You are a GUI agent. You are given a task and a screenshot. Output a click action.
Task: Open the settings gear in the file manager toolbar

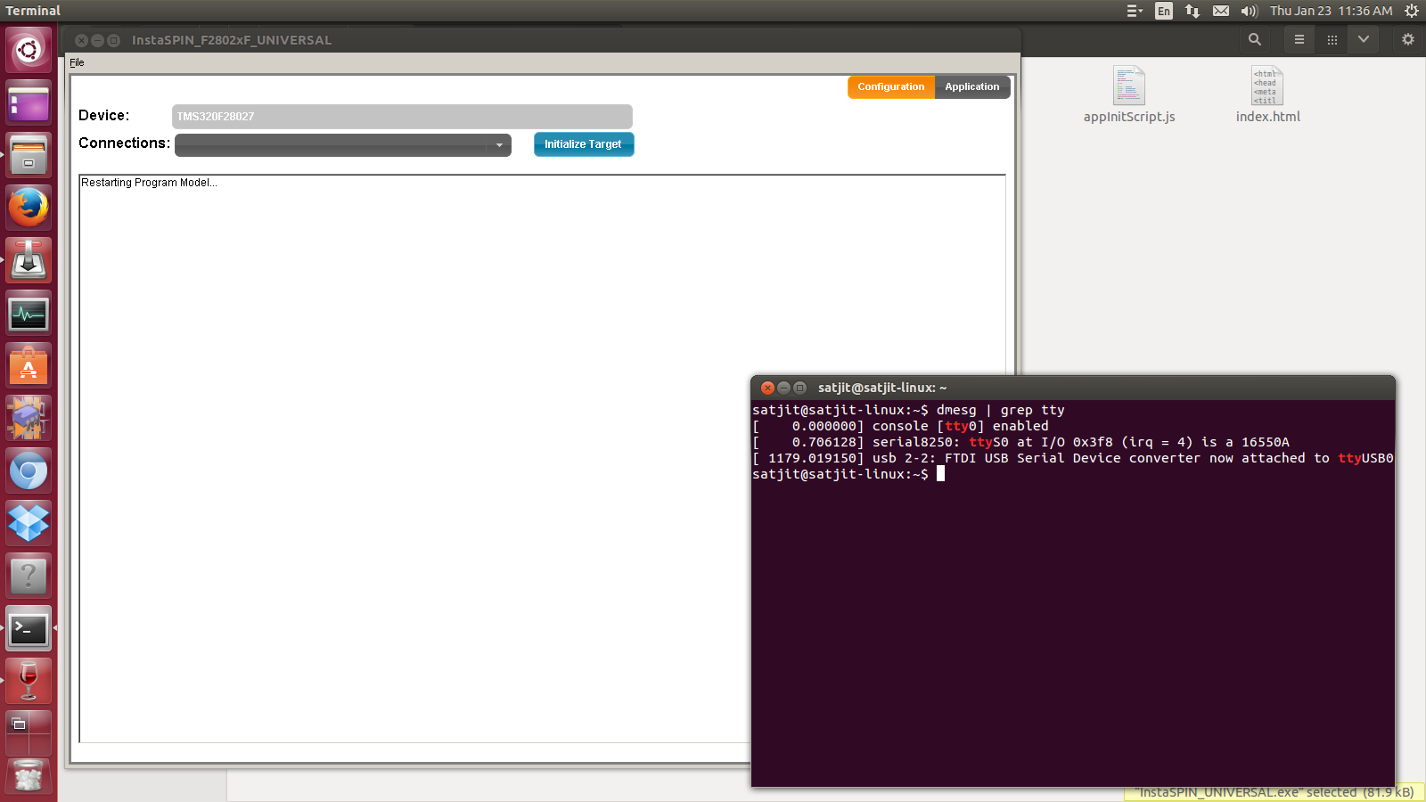click(1407, 39)
